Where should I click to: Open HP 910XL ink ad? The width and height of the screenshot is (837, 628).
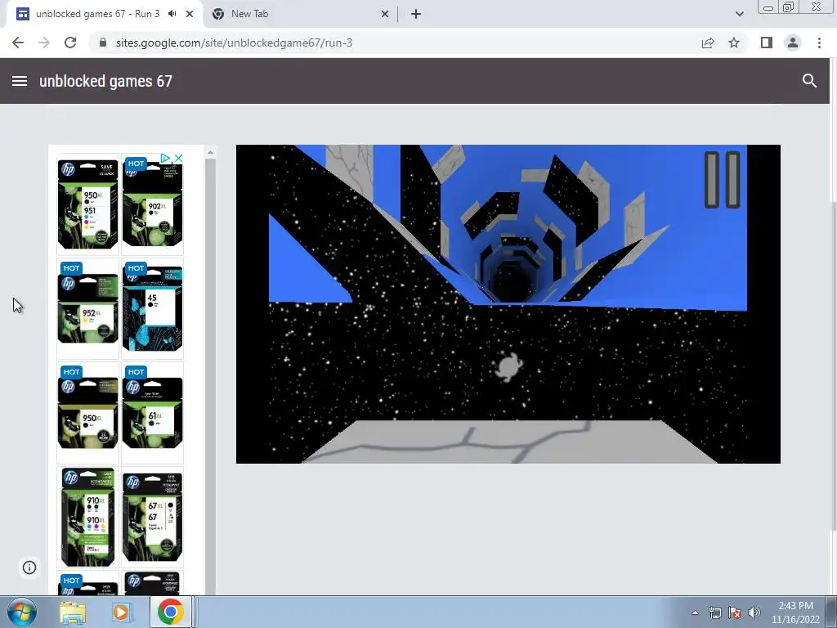[x=88, y=517]
